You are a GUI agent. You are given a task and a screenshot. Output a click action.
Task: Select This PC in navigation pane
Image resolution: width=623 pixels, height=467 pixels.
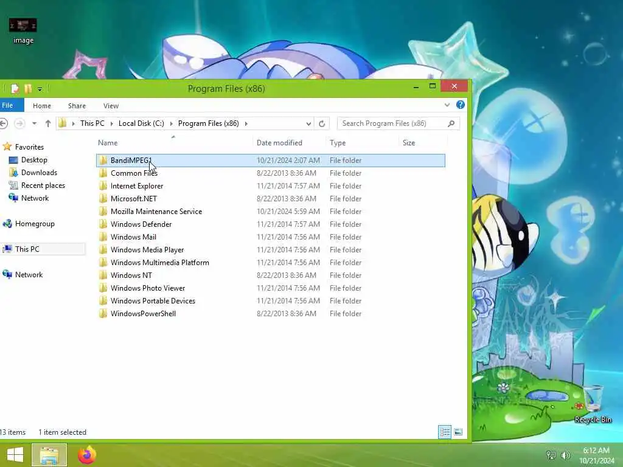(x=27, y=249)
